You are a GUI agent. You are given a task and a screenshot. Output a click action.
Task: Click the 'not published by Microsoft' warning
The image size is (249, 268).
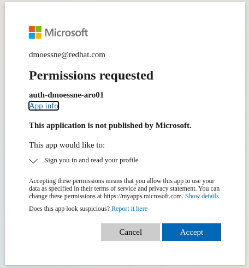click(110, 125)
